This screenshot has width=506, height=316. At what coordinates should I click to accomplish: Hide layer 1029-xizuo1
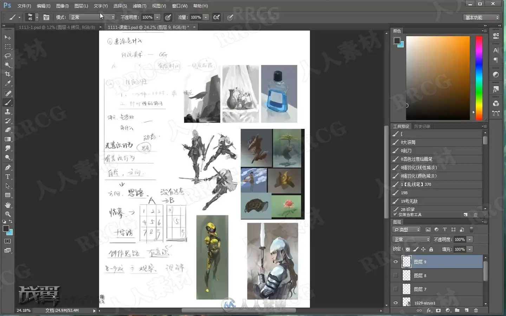(x=396, y=303)
